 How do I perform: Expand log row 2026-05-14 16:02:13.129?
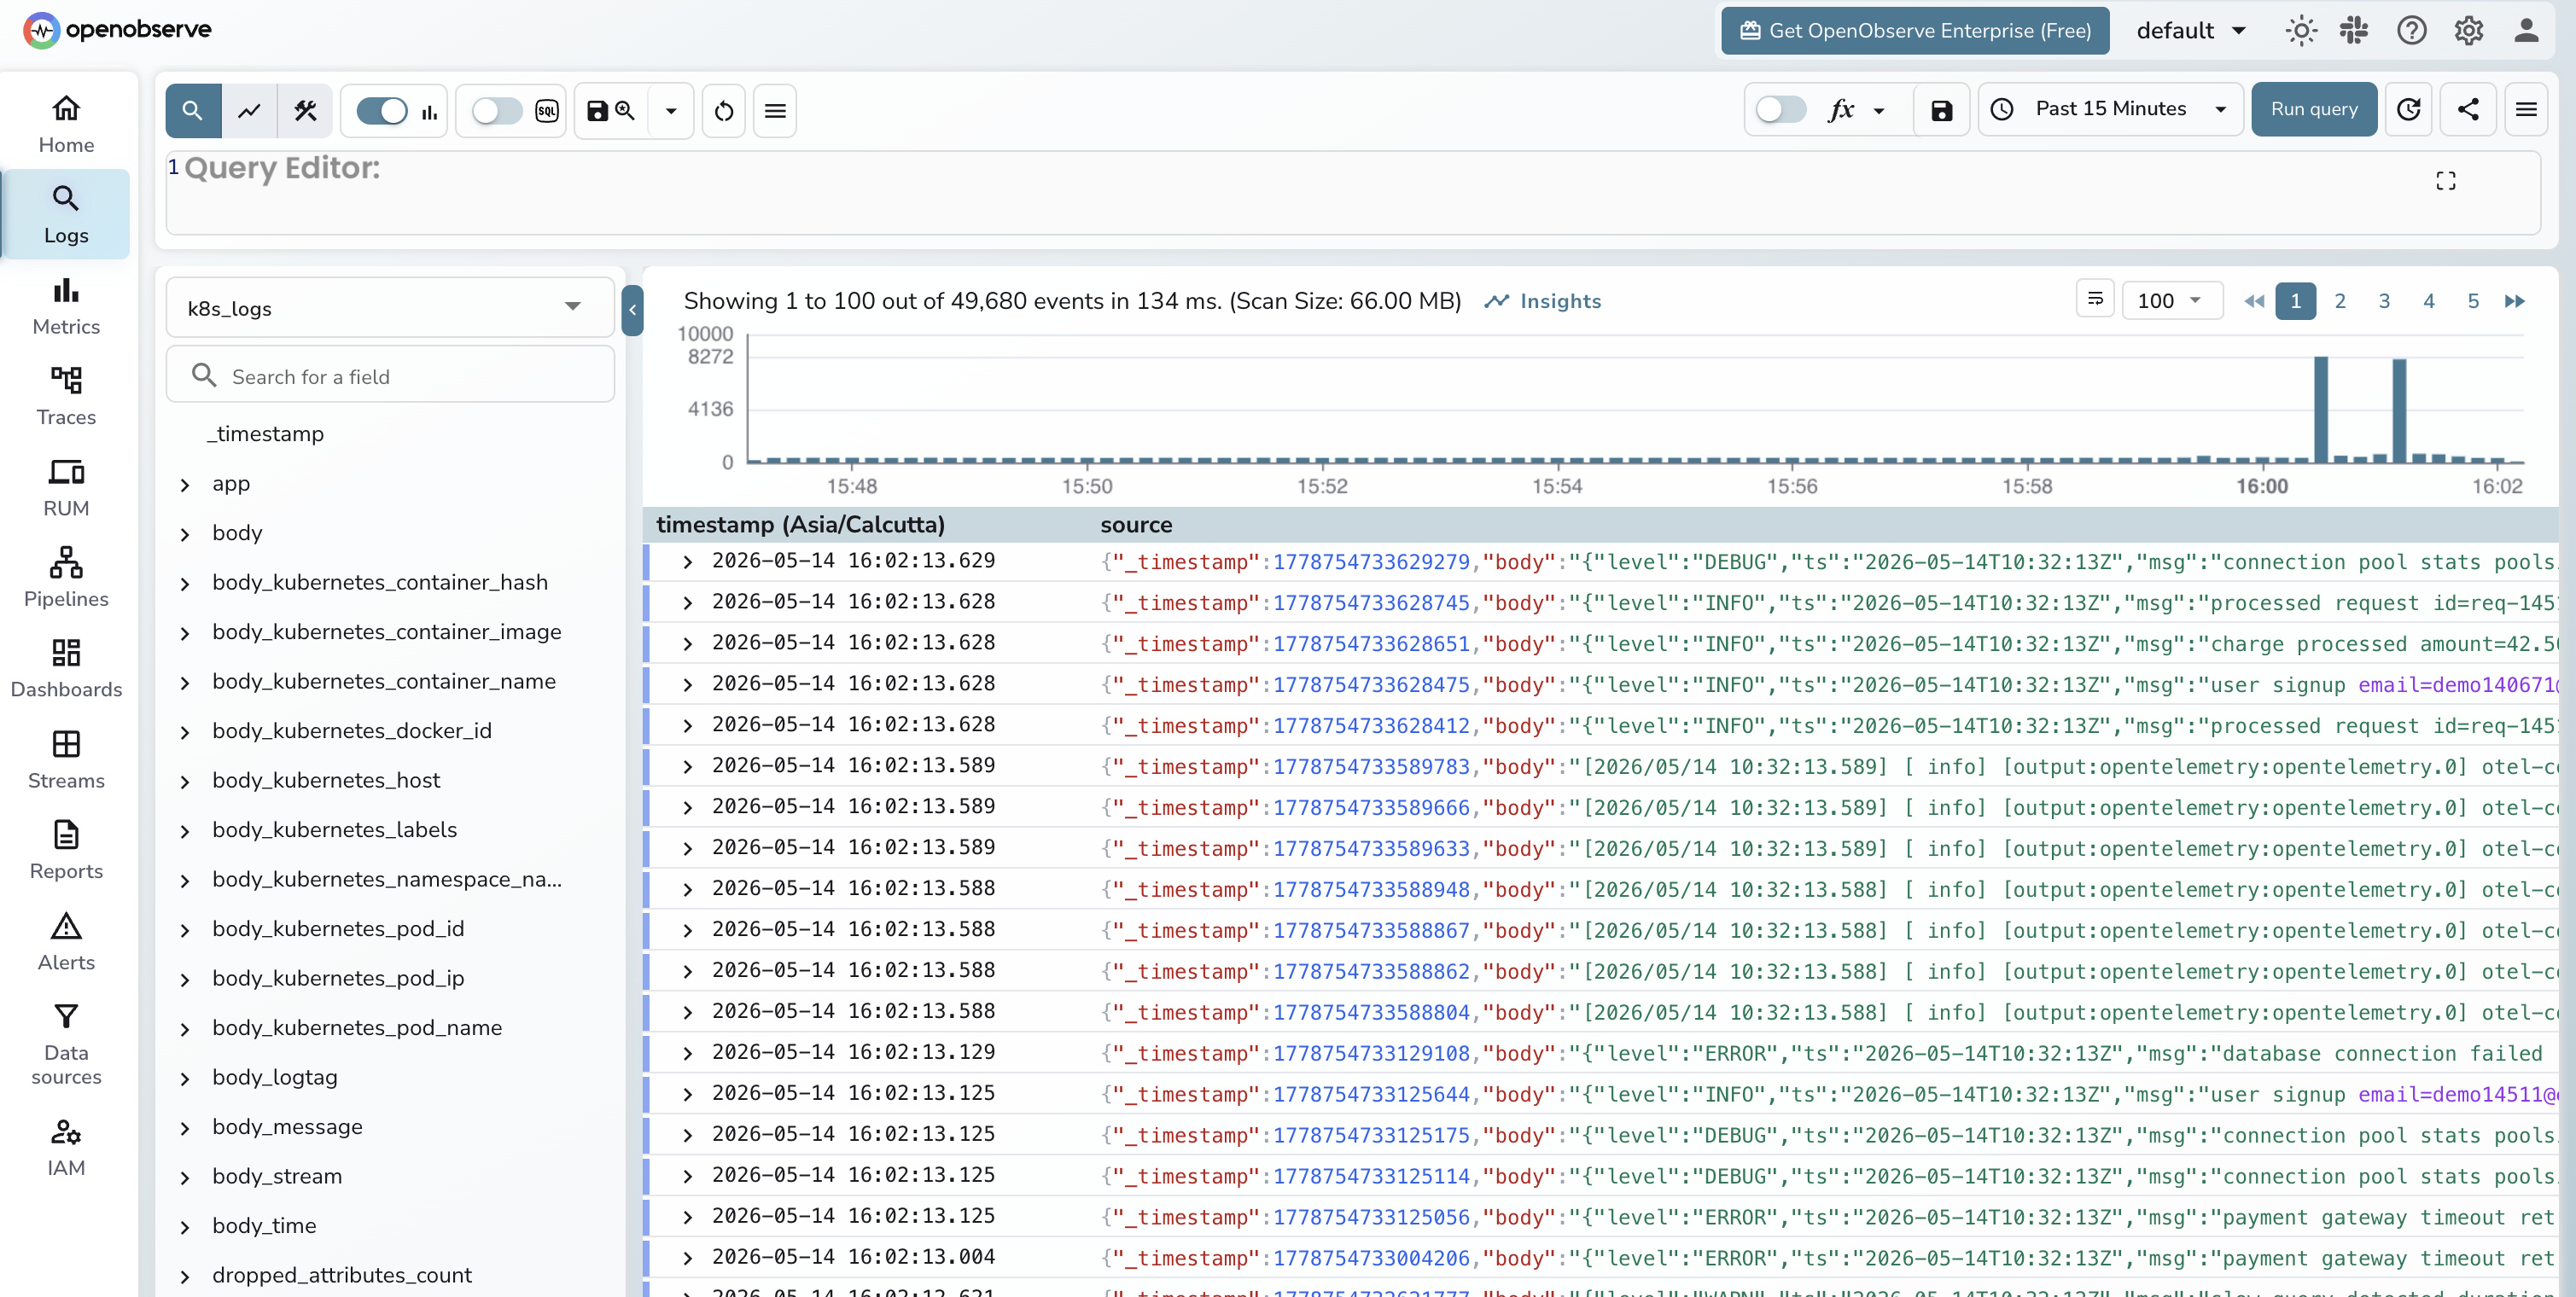687,1053
